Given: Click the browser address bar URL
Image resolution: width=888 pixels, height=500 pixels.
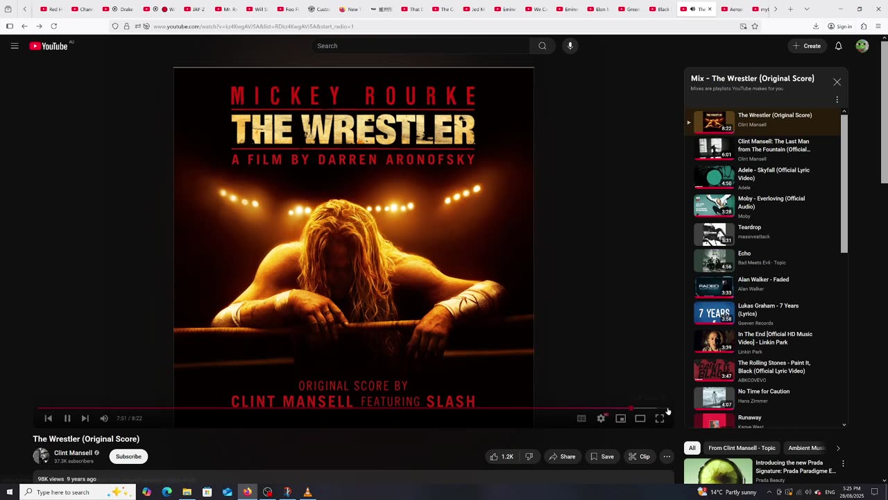Looking at the screenshot, I should click(x=253, y=26).
